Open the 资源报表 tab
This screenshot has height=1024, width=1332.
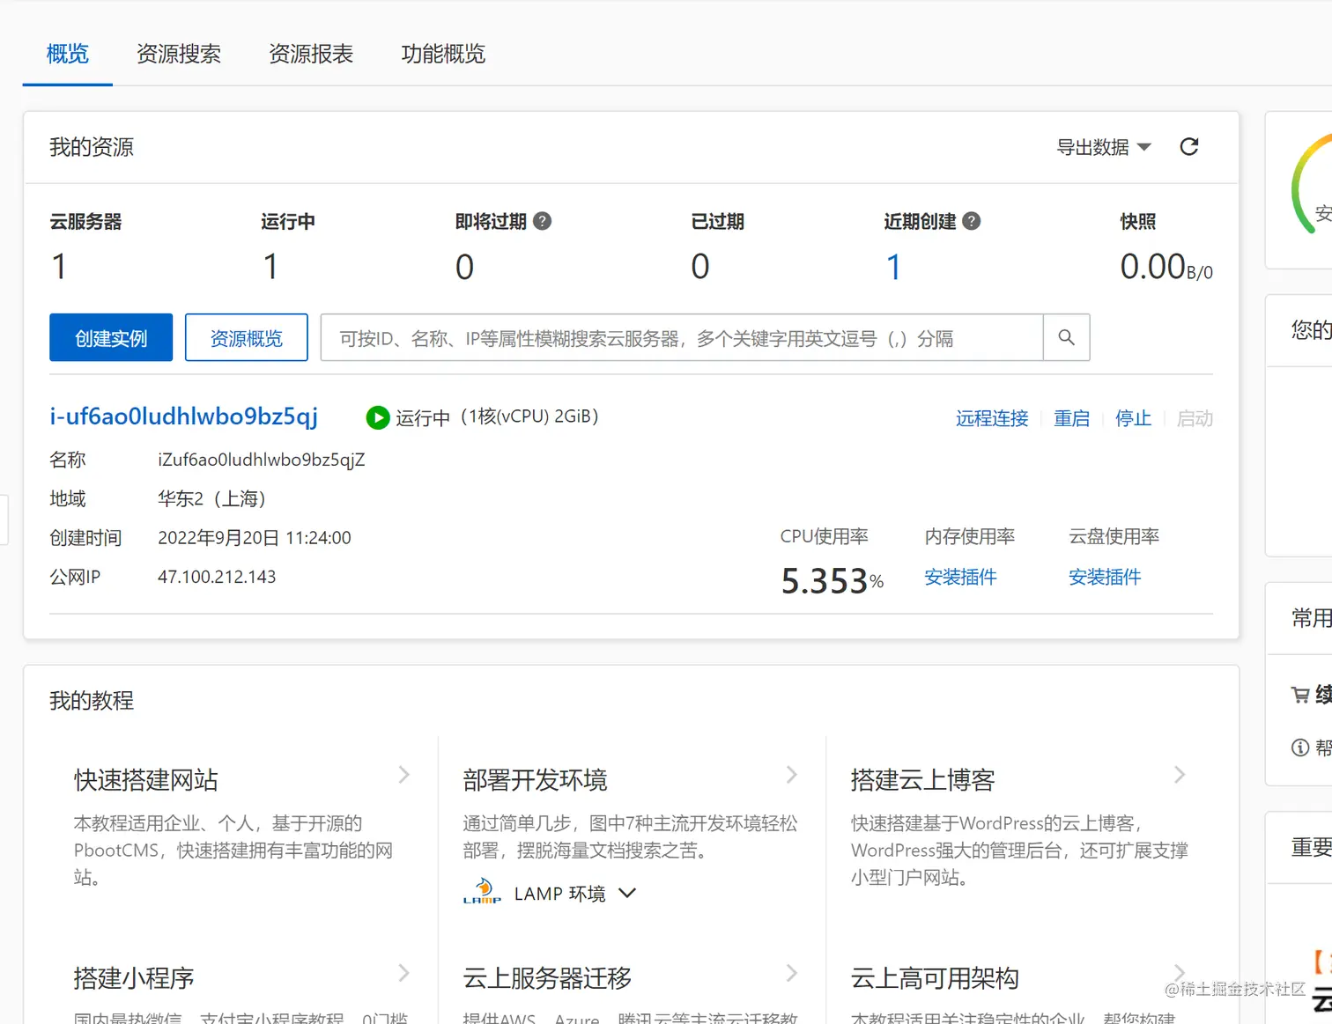tap(311, 54)
